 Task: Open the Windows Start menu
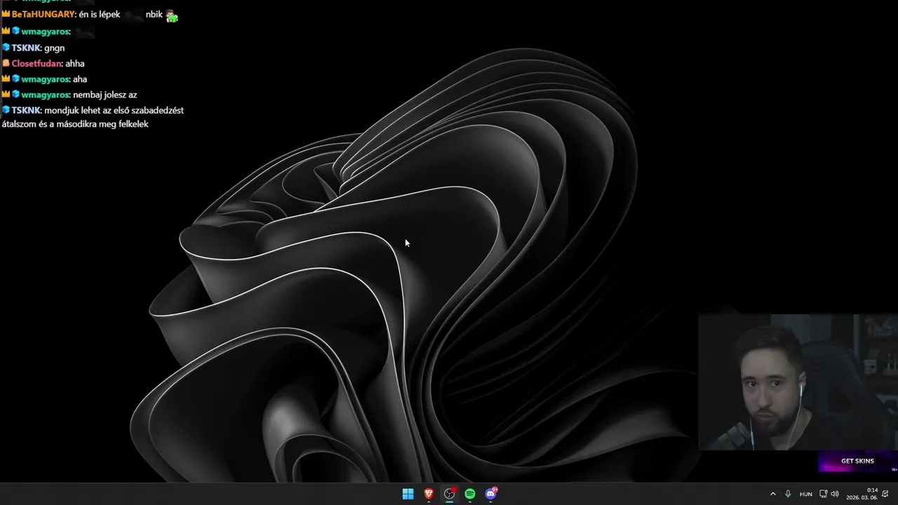coord(408,494)
